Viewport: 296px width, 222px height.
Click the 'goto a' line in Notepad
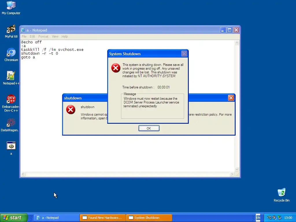[x=28, y=57]
